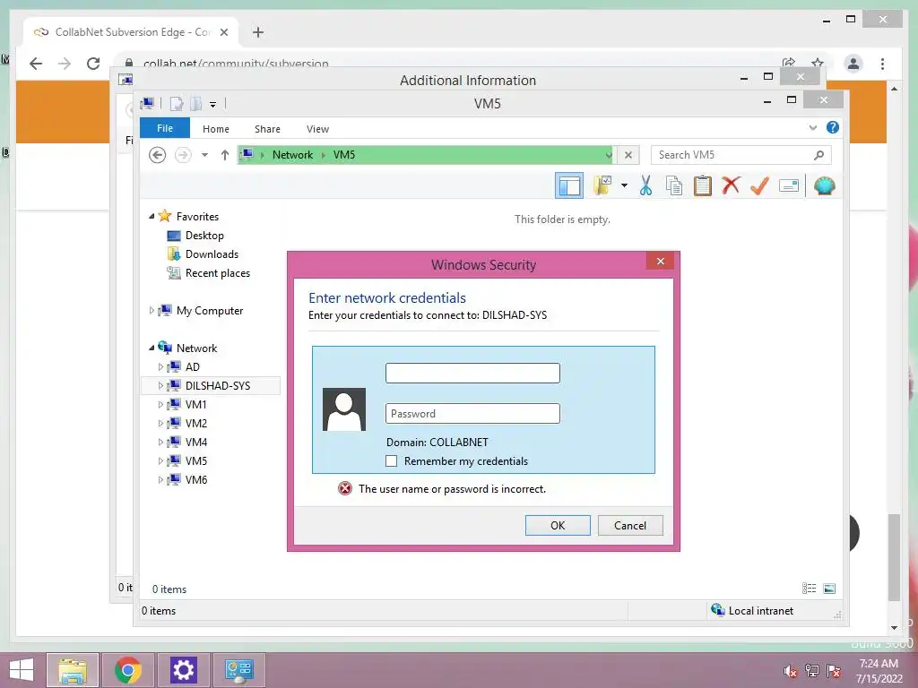
Task: Go forward in VM5 explorer window
Action: coord(183,155)
